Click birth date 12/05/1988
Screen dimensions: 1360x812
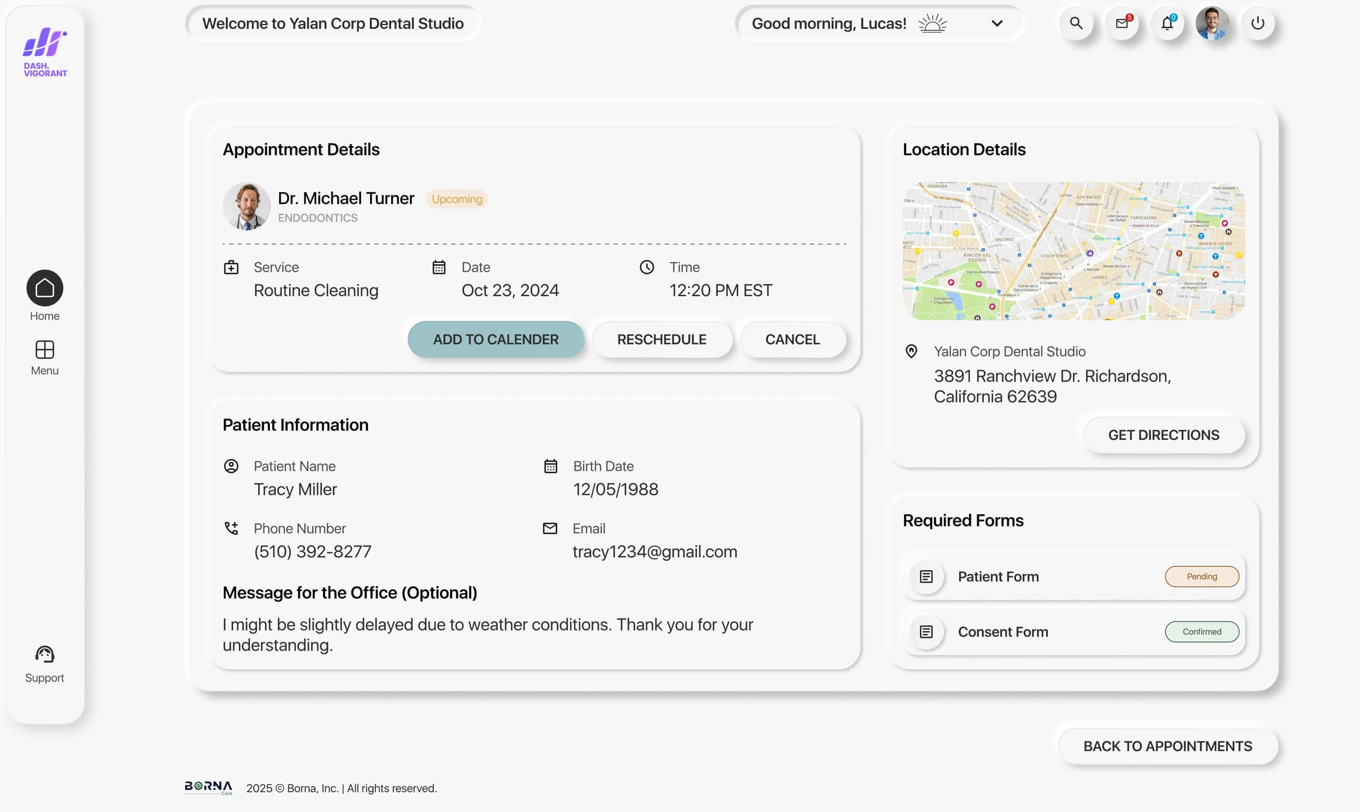point(616,489)
